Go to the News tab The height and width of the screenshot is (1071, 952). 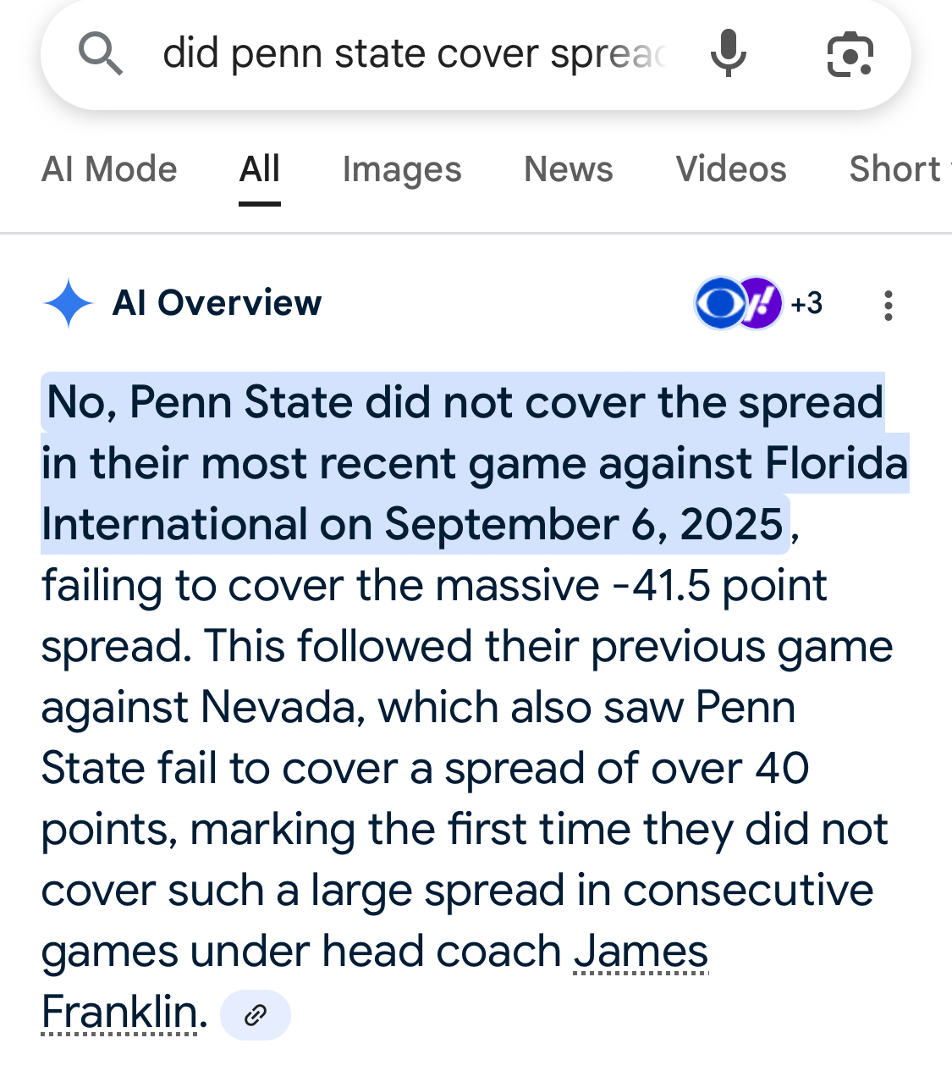point(568,169)
